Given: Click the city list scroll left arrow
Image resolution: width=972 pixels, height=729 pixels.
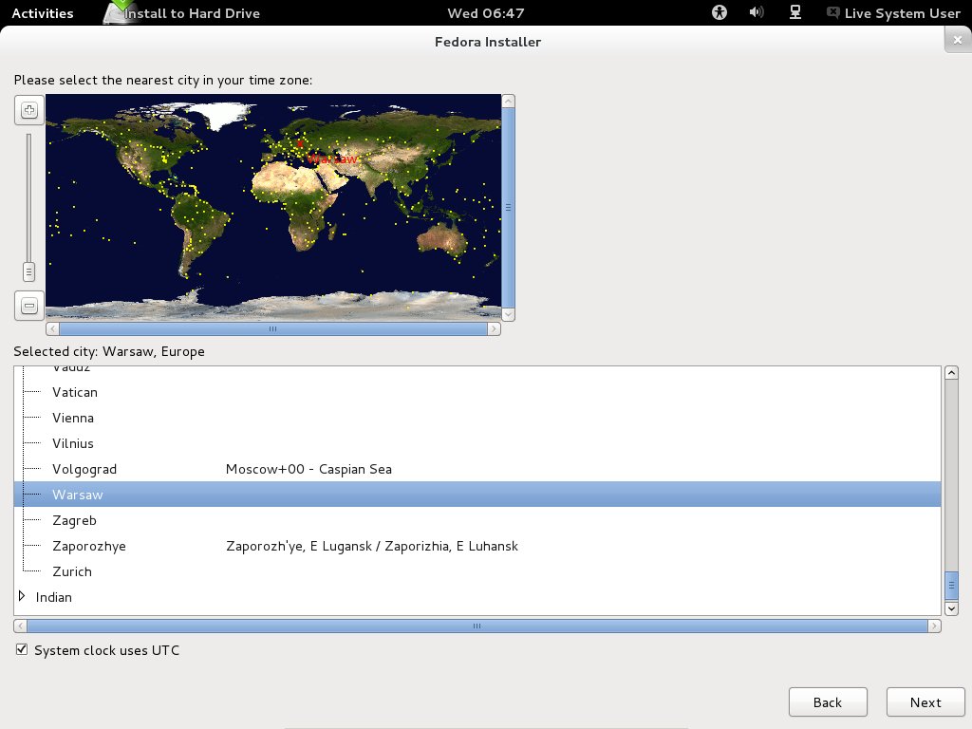Looking at the screenshot, I should (21, 626).
